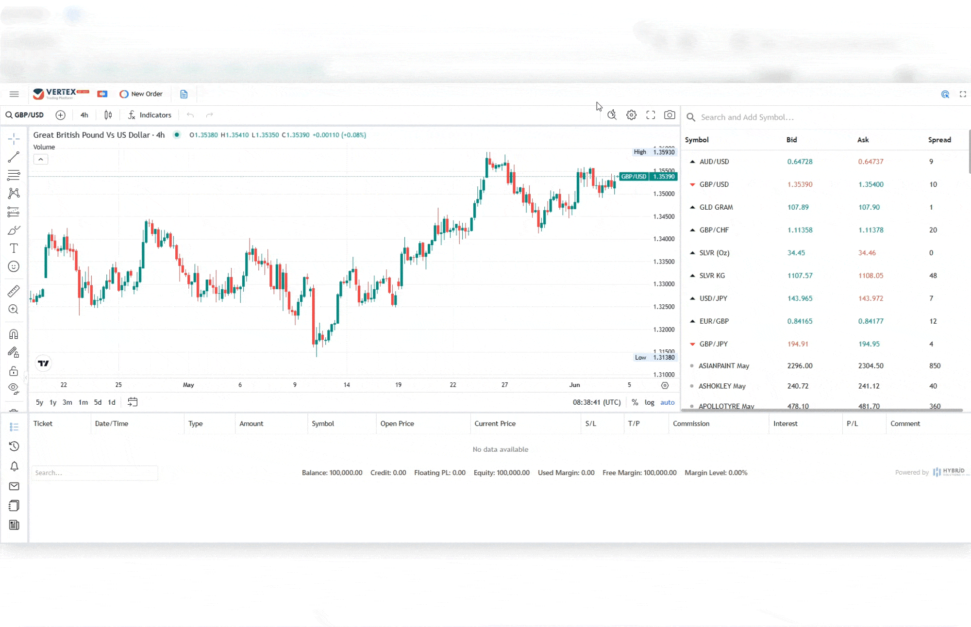Click the mailbox envelope icon

[x=14, y=486]
